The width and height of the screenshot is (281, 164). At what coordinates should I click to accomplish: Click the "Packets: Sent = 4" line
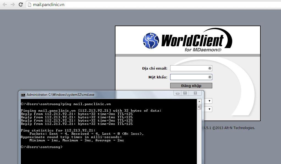(87, 134)
